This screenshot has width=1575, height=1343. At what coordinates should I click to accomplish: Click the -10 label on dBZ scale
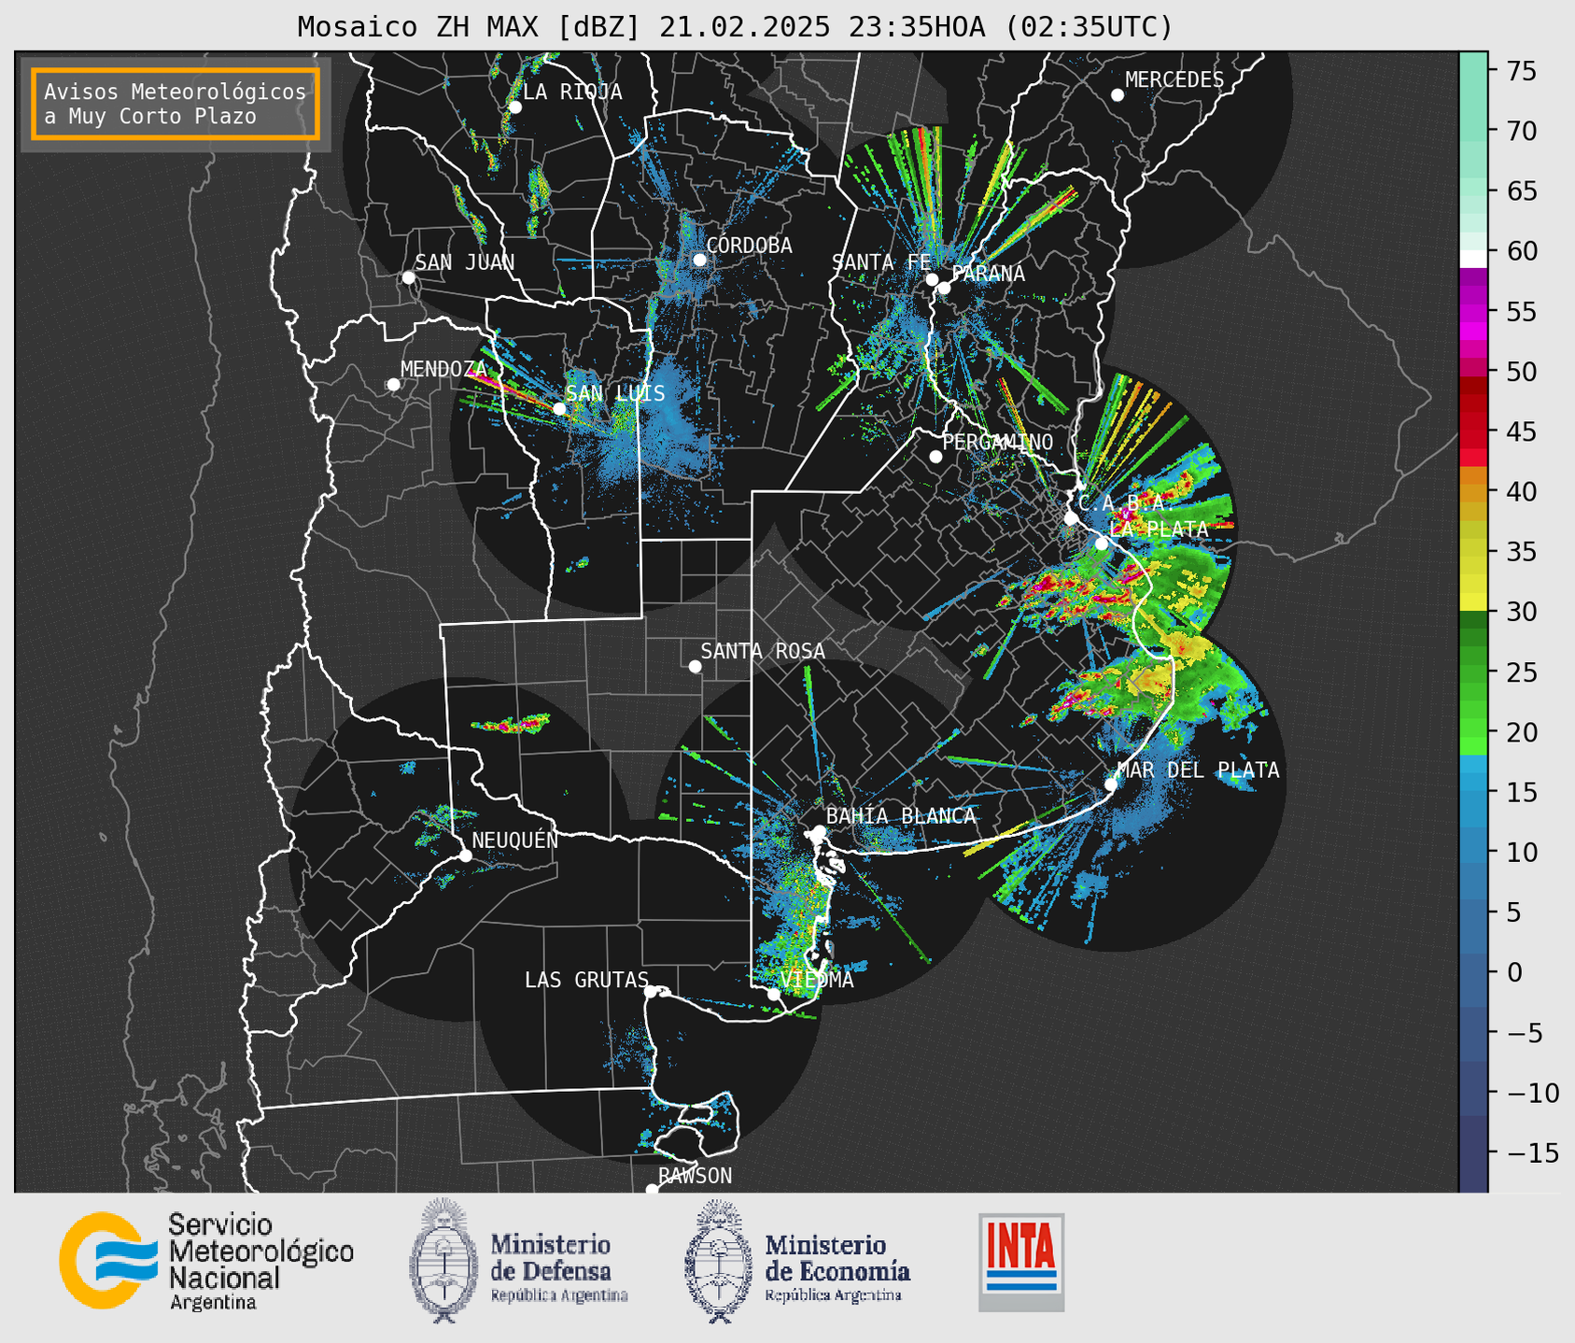1532,1093
